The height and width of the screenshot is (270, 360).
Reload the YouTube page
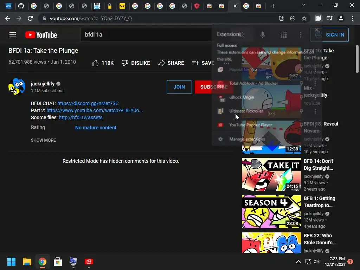(x=30, y=18)
